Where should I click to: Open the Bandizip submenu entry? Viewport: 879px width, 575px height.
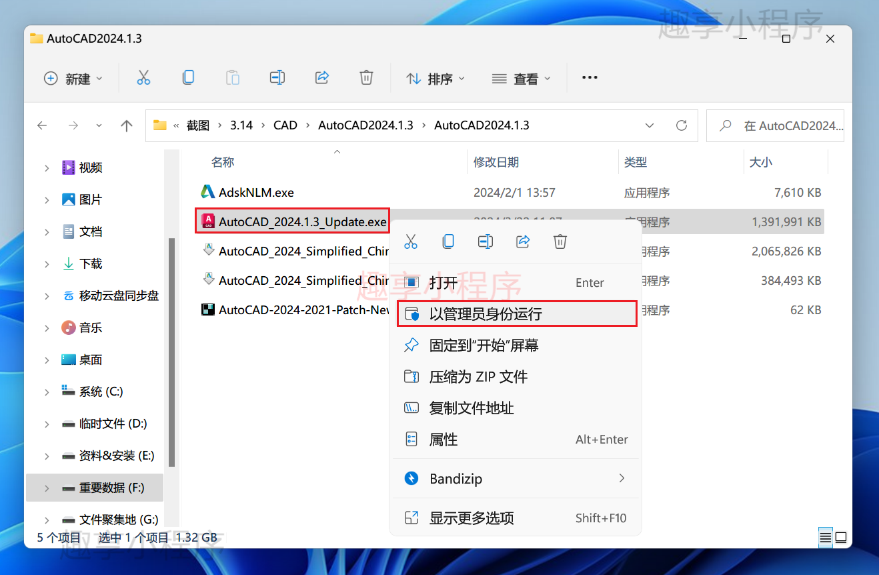click(515, 478)
